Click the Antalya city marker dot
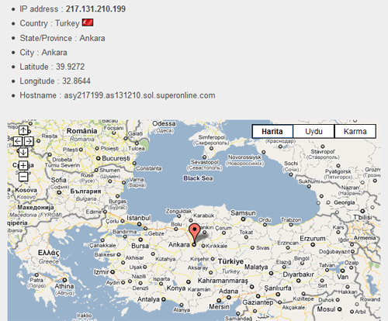Image resolution: width=388 pixels, height=321 pixels. coord(164,299)
